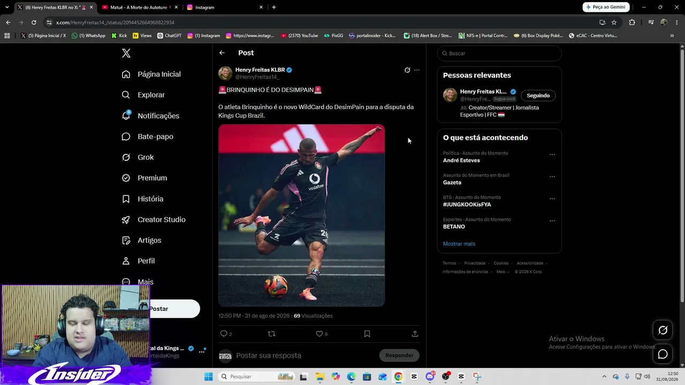This screenshot has width=685, height=385.
Task: Bookmark the post
Action: [x=367, y=334]
